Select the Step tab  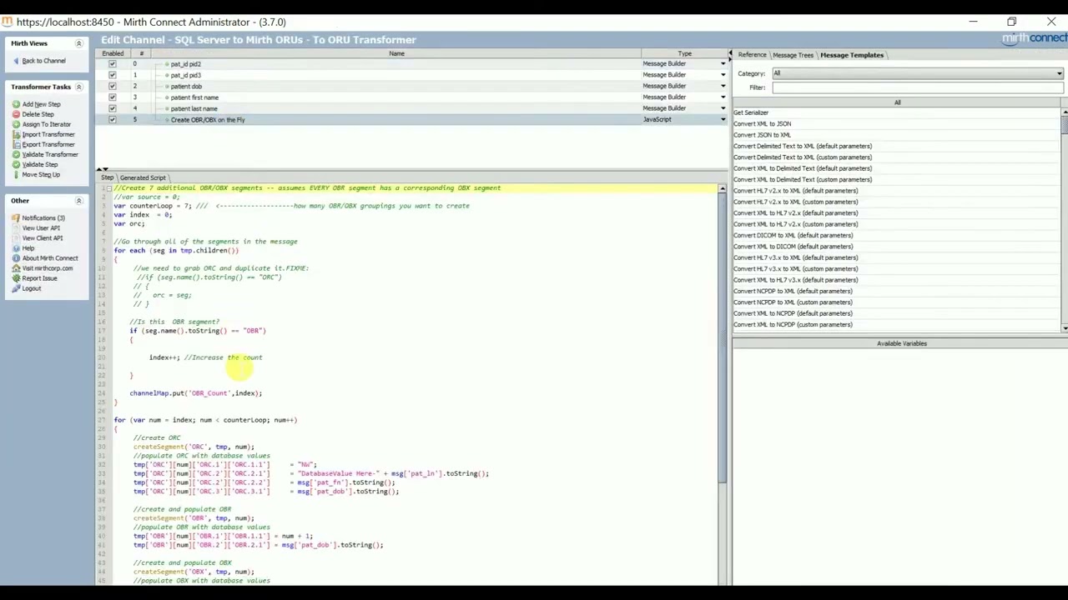point(107,177)
